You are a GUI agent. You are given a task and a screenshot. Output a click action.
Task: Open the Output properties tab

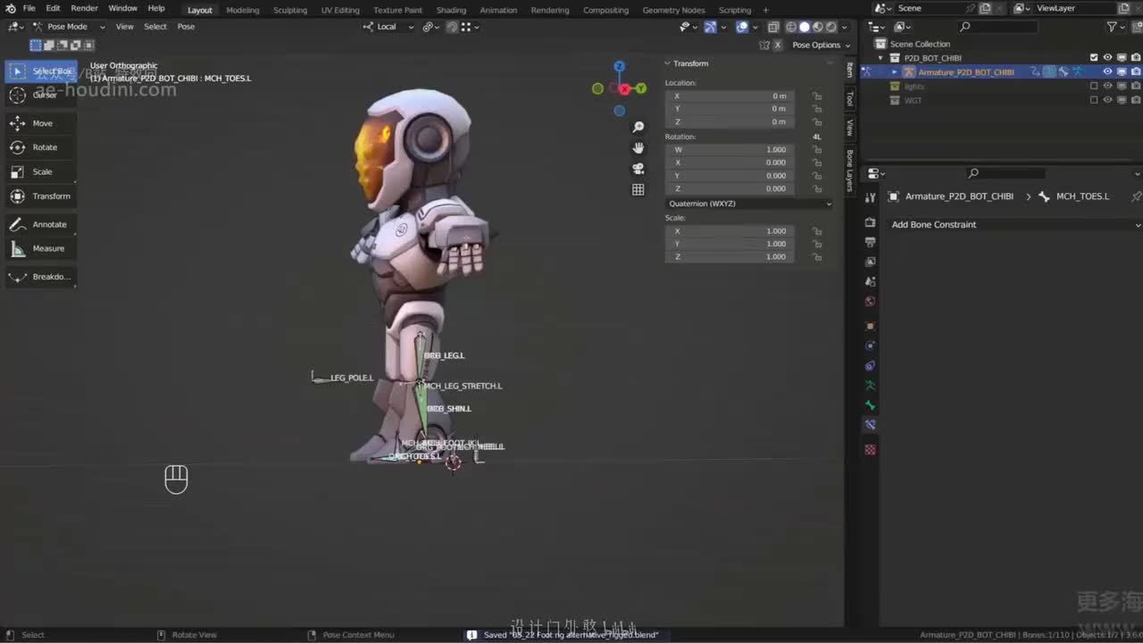point(871,242)
